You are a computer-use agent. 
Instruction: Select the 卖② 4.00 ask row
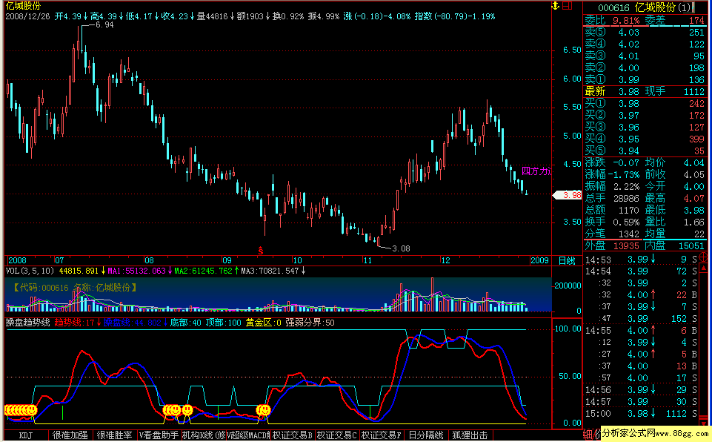click(645, 67)
